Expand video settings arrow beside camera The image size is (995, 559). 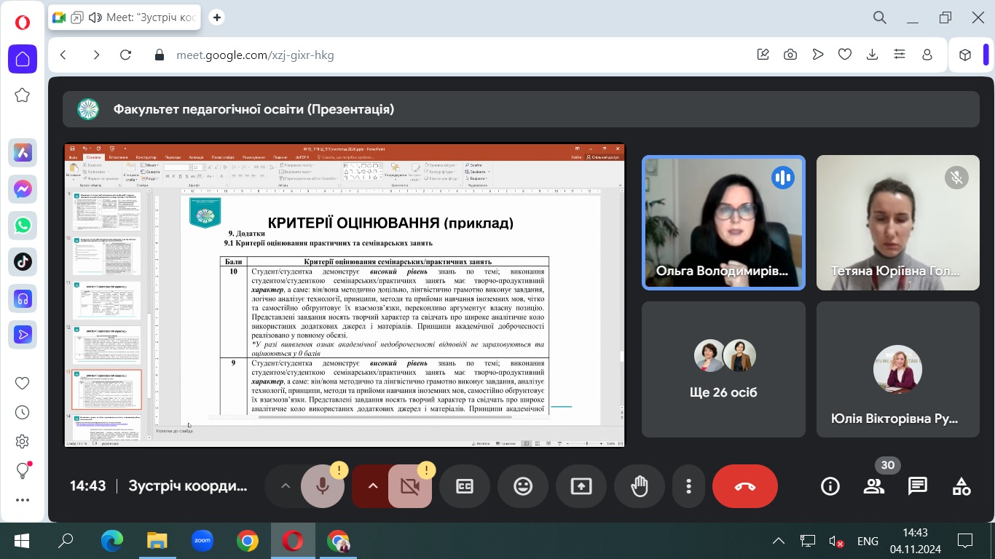(373, 486)
